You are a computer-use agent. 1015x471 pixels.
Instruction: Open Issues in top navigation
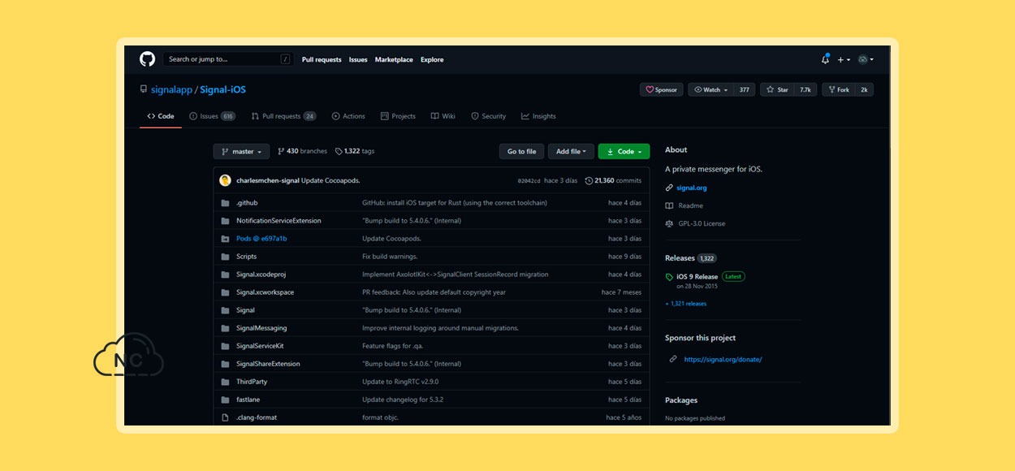(x=358, y=59)
